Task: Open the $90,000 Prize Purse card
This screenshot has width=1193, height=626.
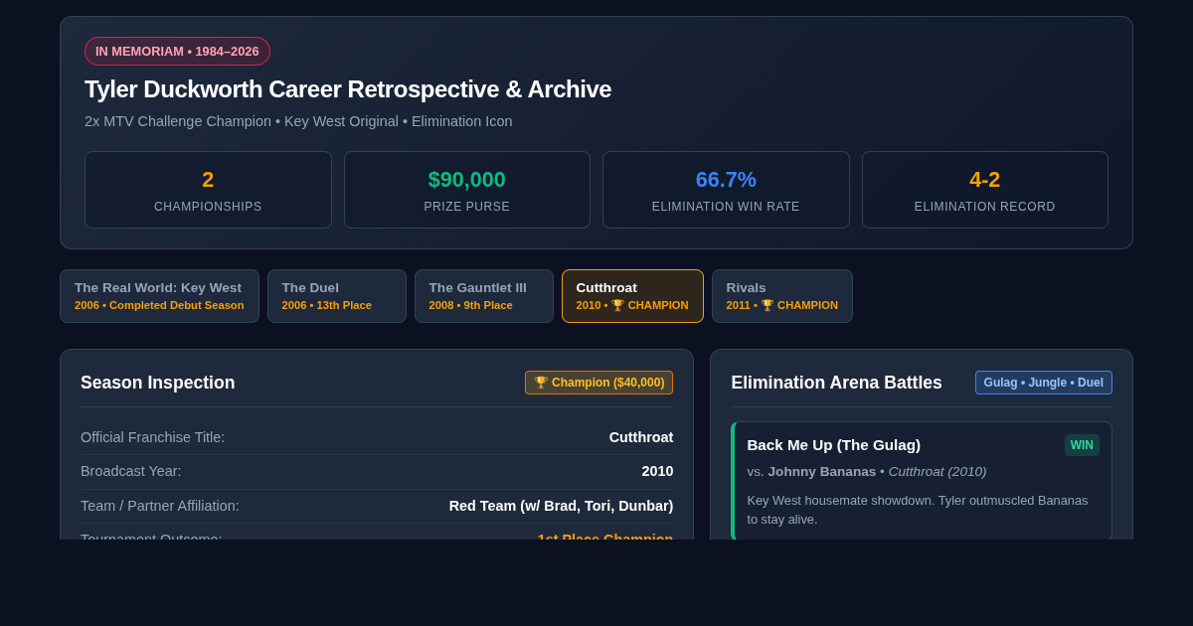Action: [x=467, y=190]
